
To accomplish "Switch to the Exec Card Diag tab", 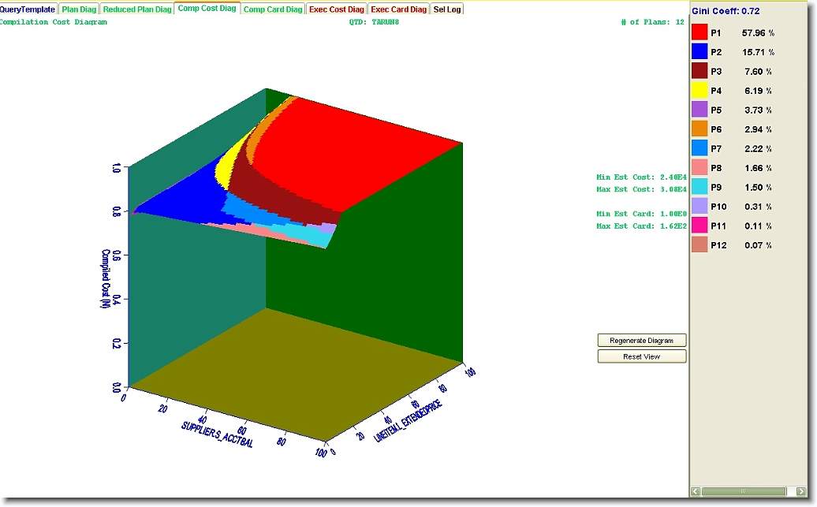I will pyautogui.click(x=399, y=9).
